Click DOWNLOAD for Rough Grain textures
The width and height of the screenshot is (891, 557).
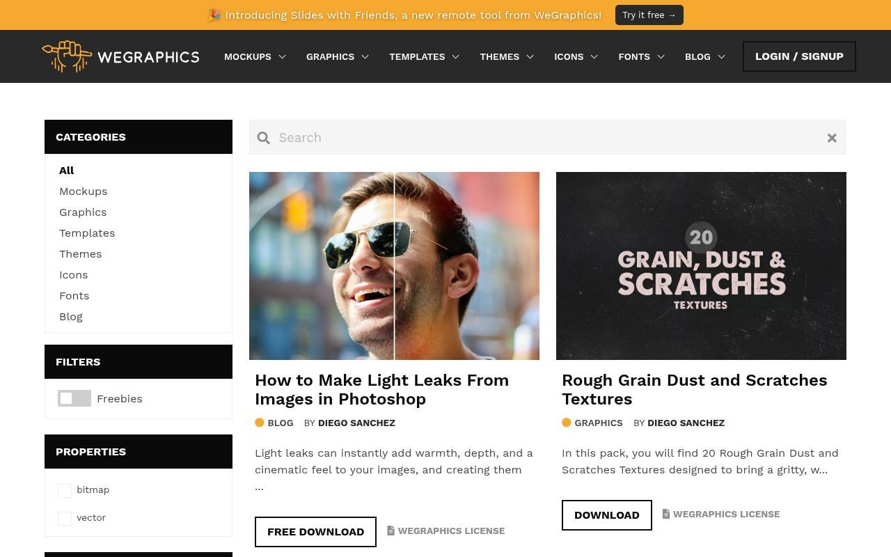click(x=607, y=515)
